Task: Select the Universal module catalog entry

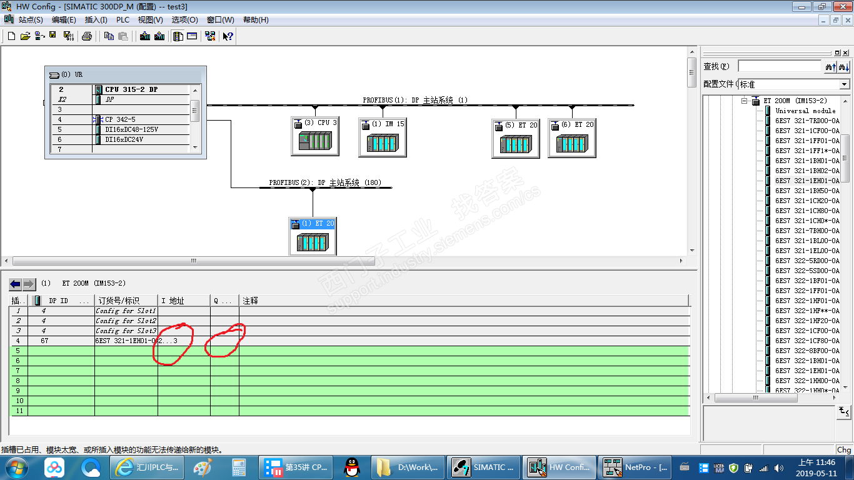Action: [805, 111]
